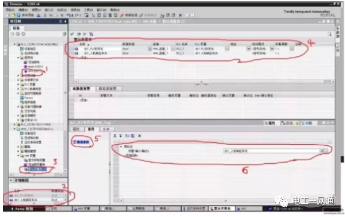The height and width of the screenshot is (217, 345).
Task: Move function down in function list toolbar
Action: coord(121,136)
